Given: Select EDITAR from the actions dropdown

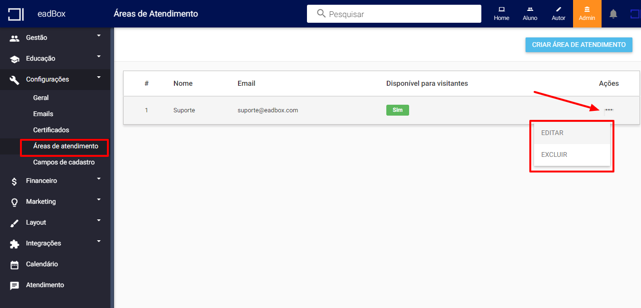Looking at the screenshot, I should pos(572,133).
